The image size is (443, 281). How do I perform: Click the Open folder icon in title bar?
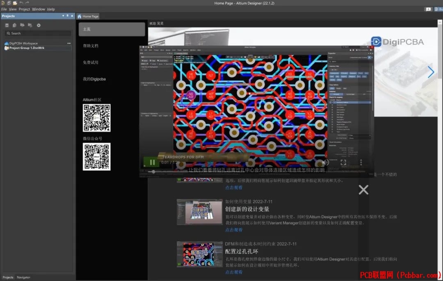click(x=15, y=3)
